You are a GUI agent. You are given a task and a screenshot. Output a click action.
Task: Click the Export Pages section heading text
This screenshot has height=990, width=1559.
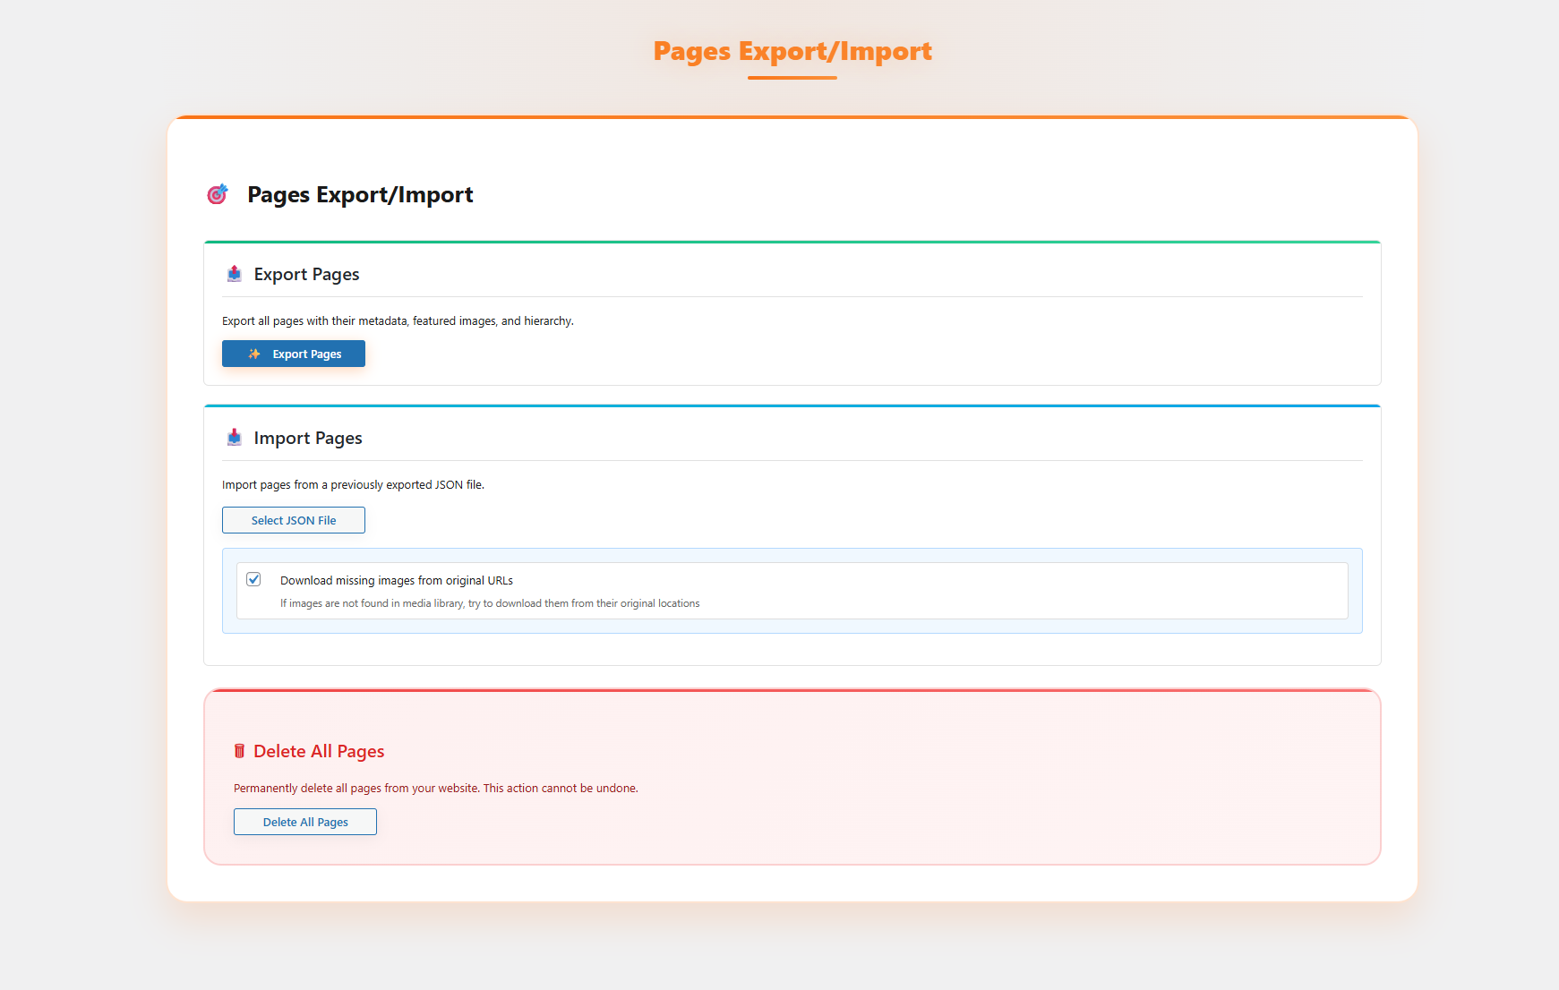coord(306,275)
